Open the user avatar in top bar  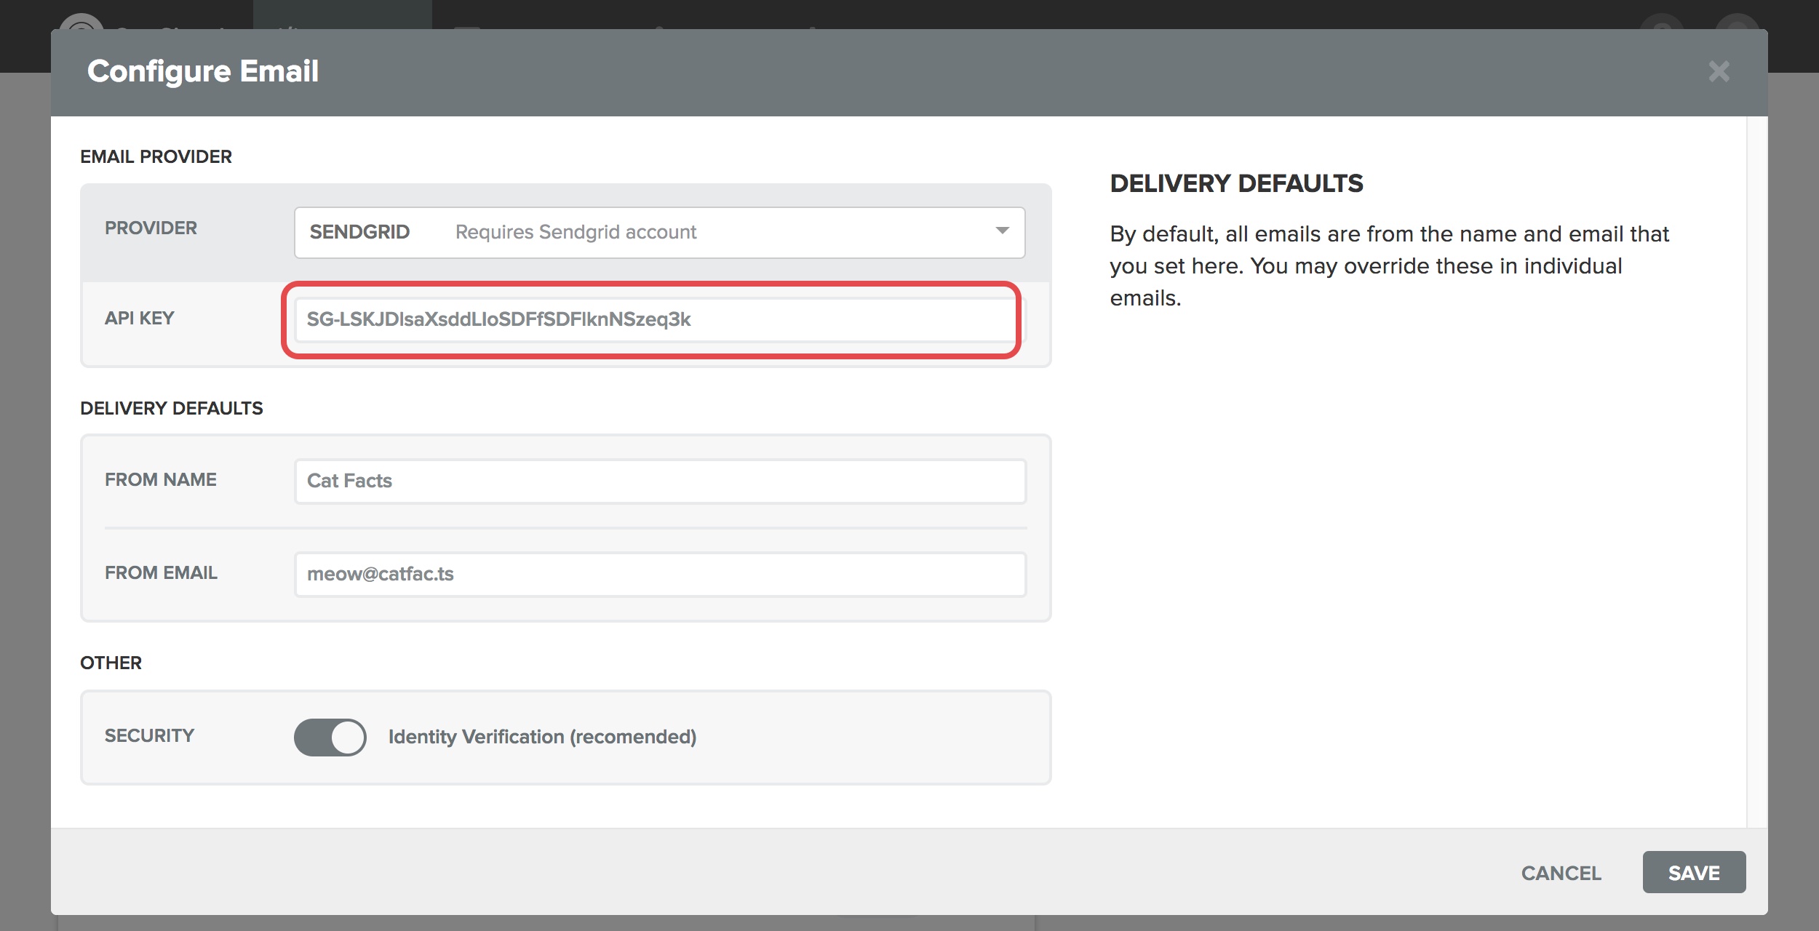(x=1737, y=20)
